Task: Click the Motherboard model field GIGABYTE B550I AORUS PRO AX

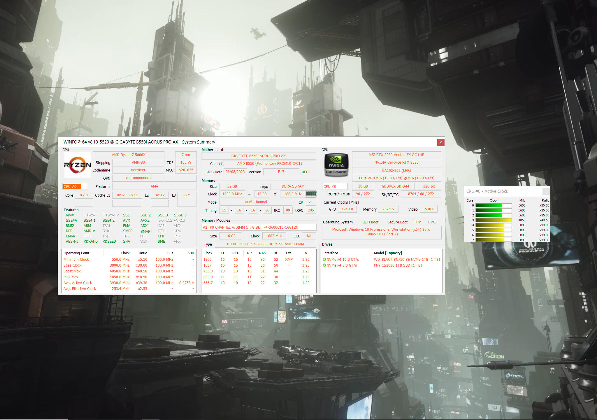Action: coord(259,156)
